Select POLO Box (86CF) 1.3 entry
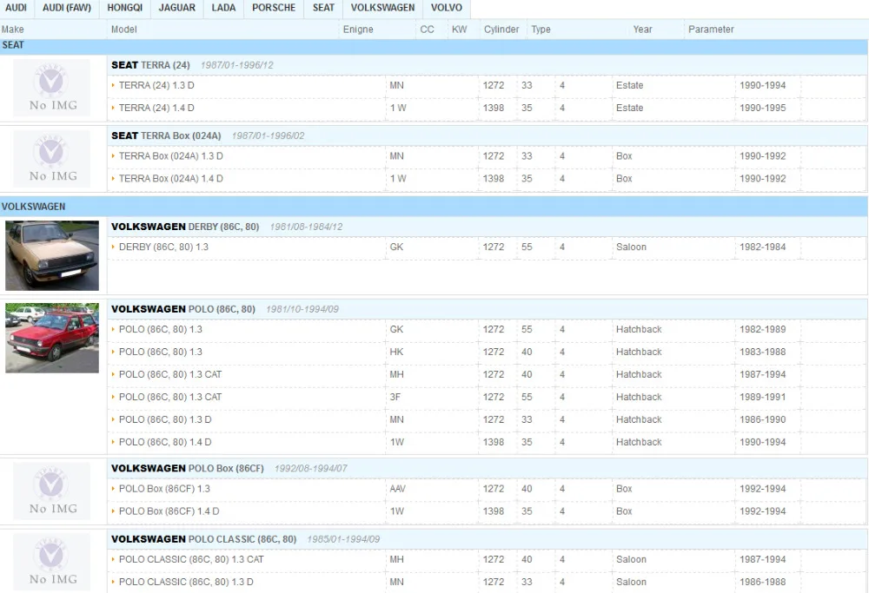Viewport: 869px width, 593px height. [164, 489]
